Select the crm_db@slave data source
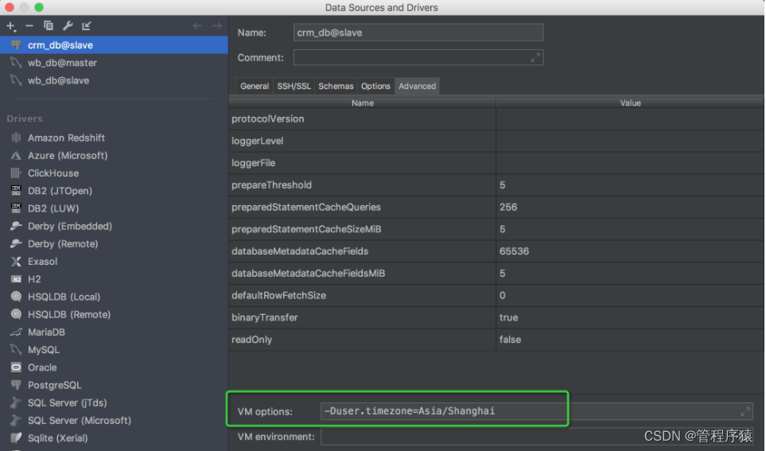 click(114, 45)
